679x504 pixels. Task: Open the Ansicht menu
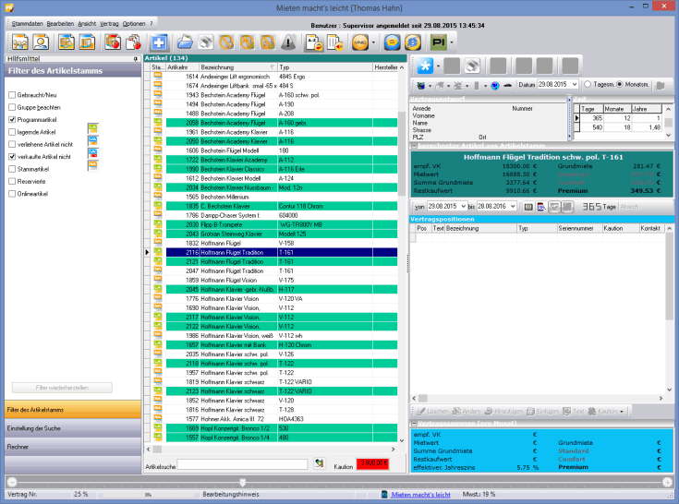(x=87, y=24)
